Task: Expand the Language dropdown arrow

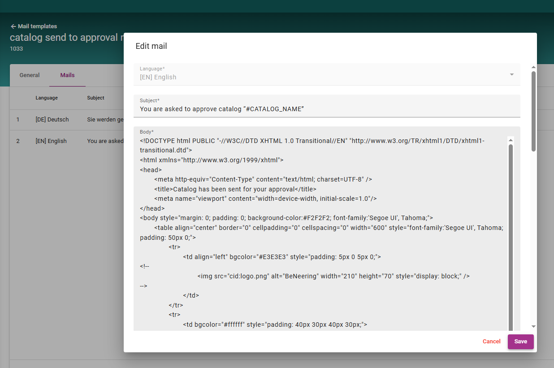Action: pyautogui.click(x=511, y=74)
